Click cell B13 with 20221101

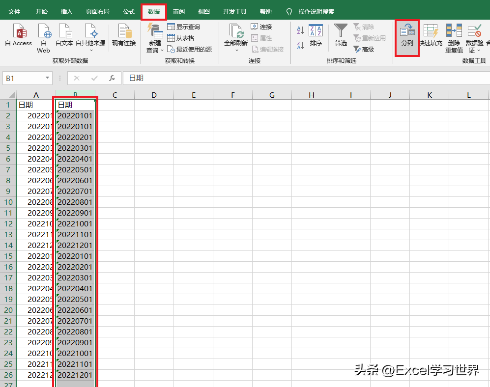pos(75,235)
